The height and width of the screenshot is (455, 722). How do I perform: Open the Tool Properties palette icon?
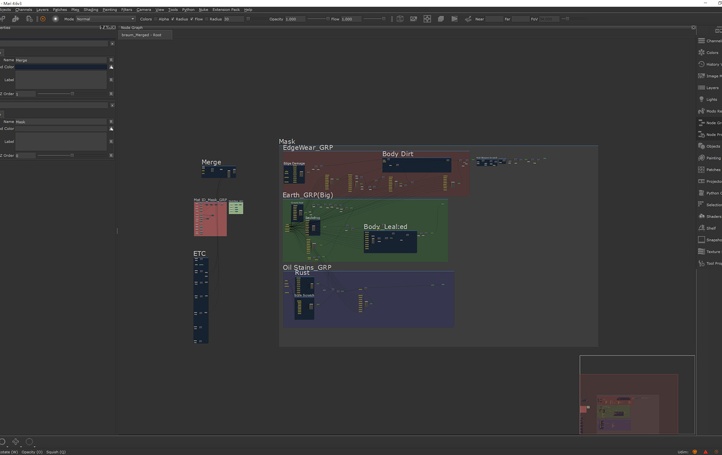[701, 263]
